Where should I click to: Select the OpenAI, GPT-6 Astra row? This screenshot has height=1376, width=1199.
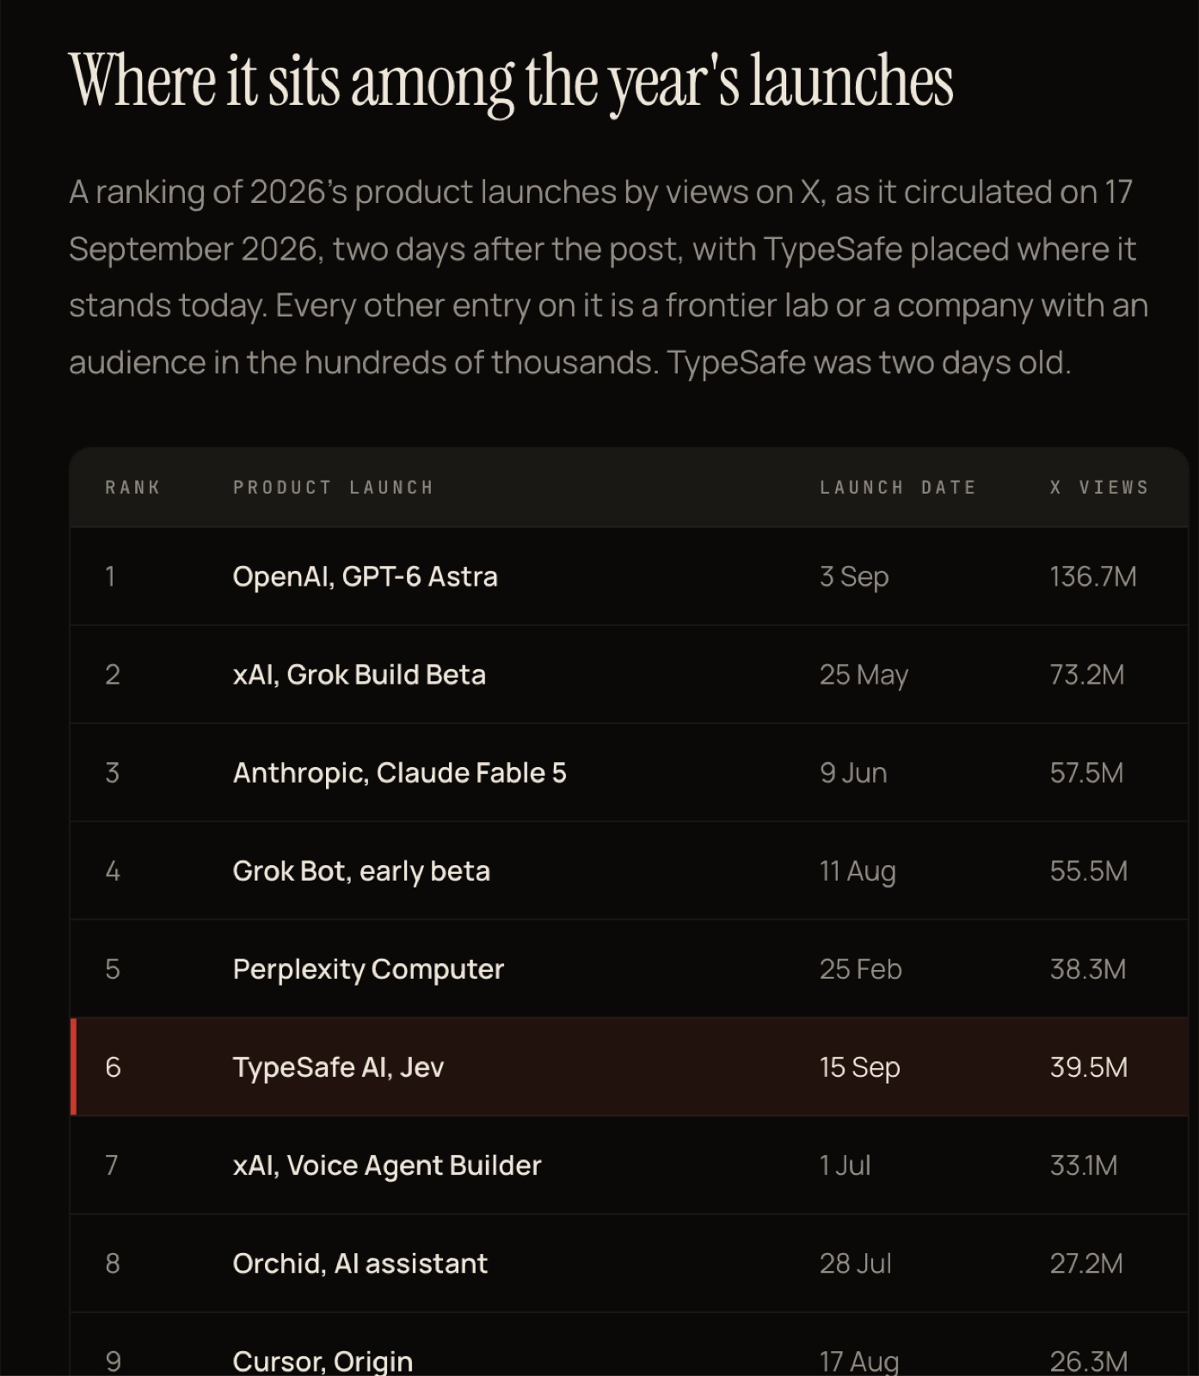pyautogui.click(x=629, y=576)
